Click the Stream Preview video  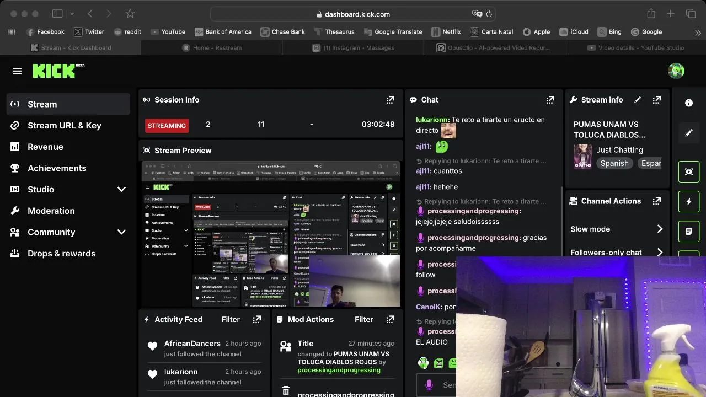(x=271, y=234)
